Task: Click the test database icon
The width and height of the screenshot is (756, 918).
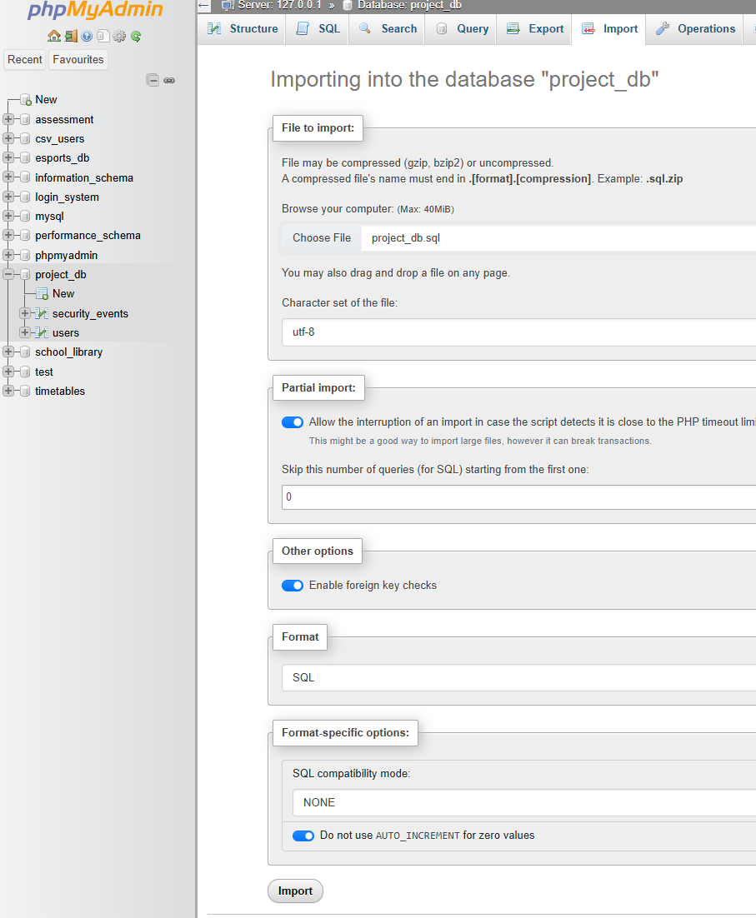Action: 25,372
